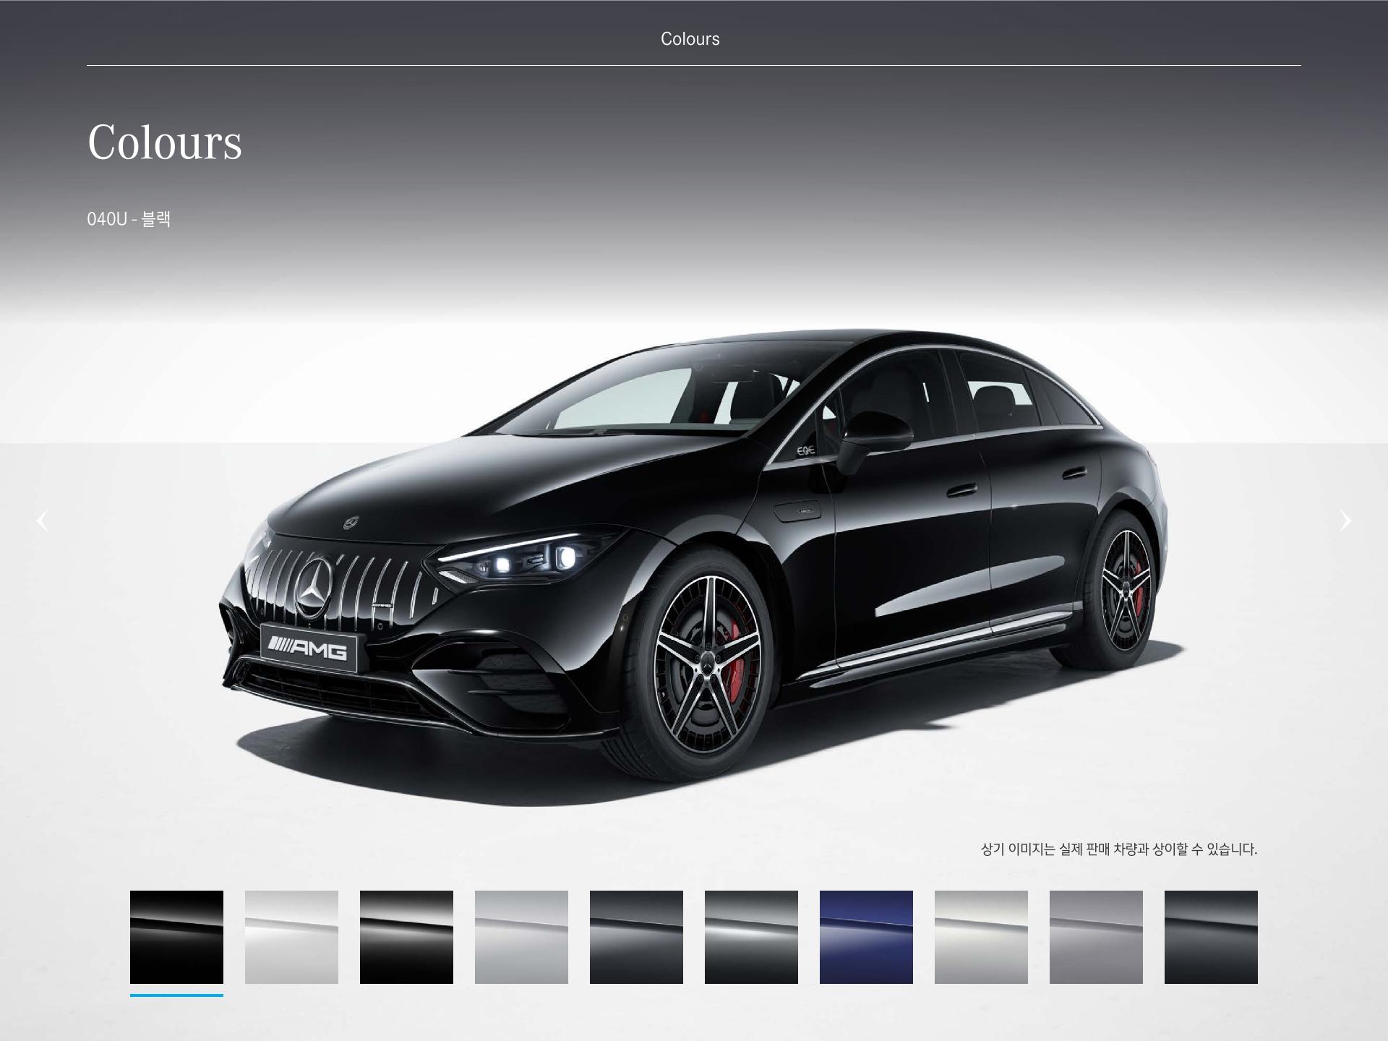Click the large Colours heading
Screen dimensions: 1388x1041
coord(165,142)
